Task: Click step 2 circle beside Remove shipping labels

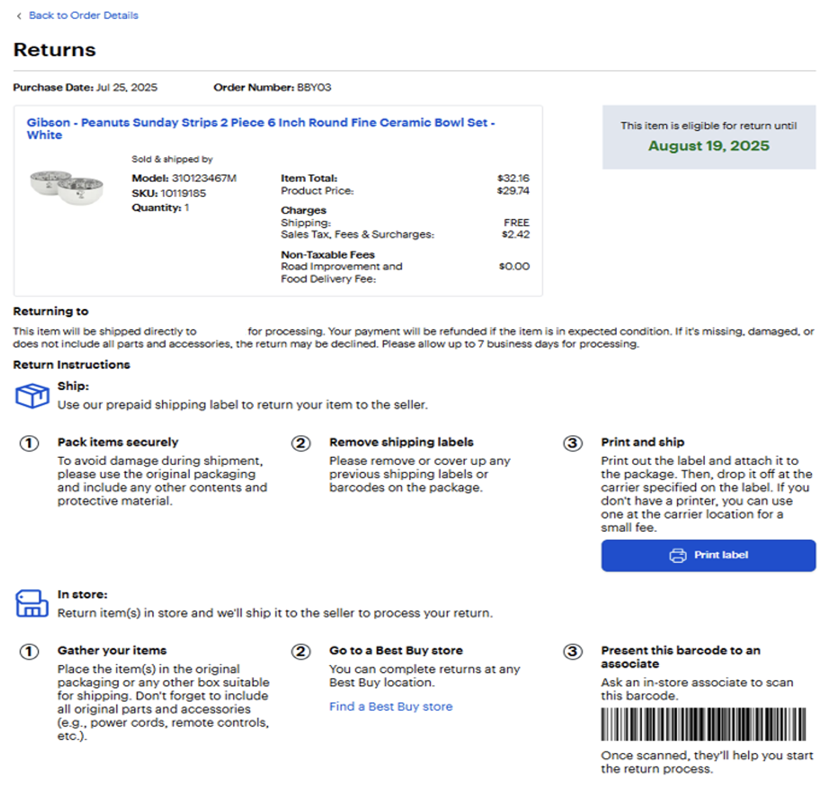Action: coord(301,443)
